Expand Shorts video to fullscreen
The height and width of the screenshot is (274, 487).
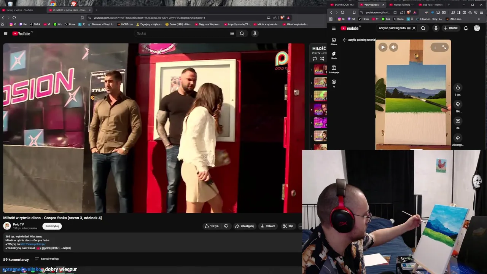(444, 47)
